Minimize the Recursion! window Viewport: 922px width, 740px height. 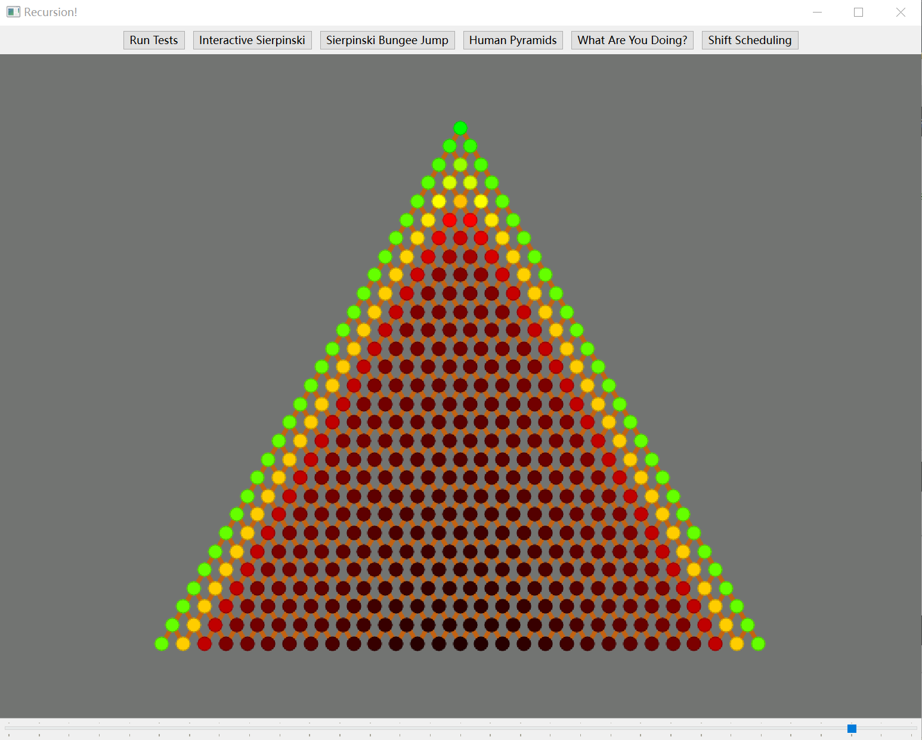(x=818, y=12)
